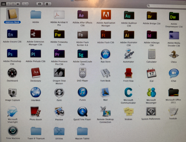The width and height of the screenshot is (186, 142).
Task: Open the Utilities folder
Action: click(59, 131)
